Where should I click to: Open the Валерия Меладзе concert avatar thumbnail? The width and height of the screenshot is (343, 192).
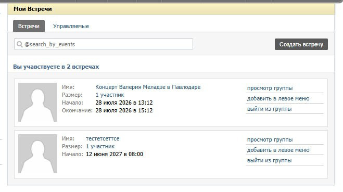coord(37,102)
